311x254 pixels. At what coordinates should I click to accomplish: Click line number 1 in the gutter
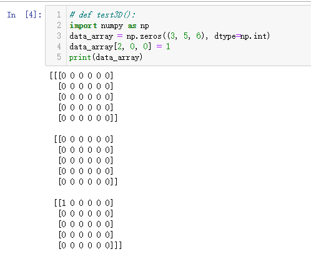click(59, 15)
